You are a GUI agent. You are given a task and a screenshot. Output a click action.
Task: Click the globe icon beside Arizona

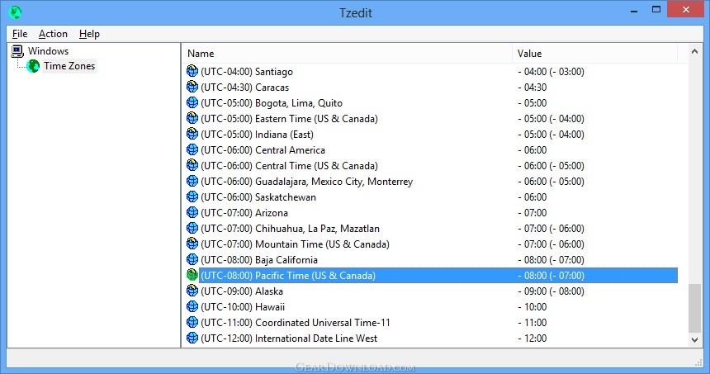[x=192, y=212]
